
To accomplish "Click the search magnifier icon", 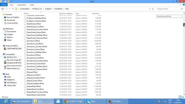I will 182,9.
